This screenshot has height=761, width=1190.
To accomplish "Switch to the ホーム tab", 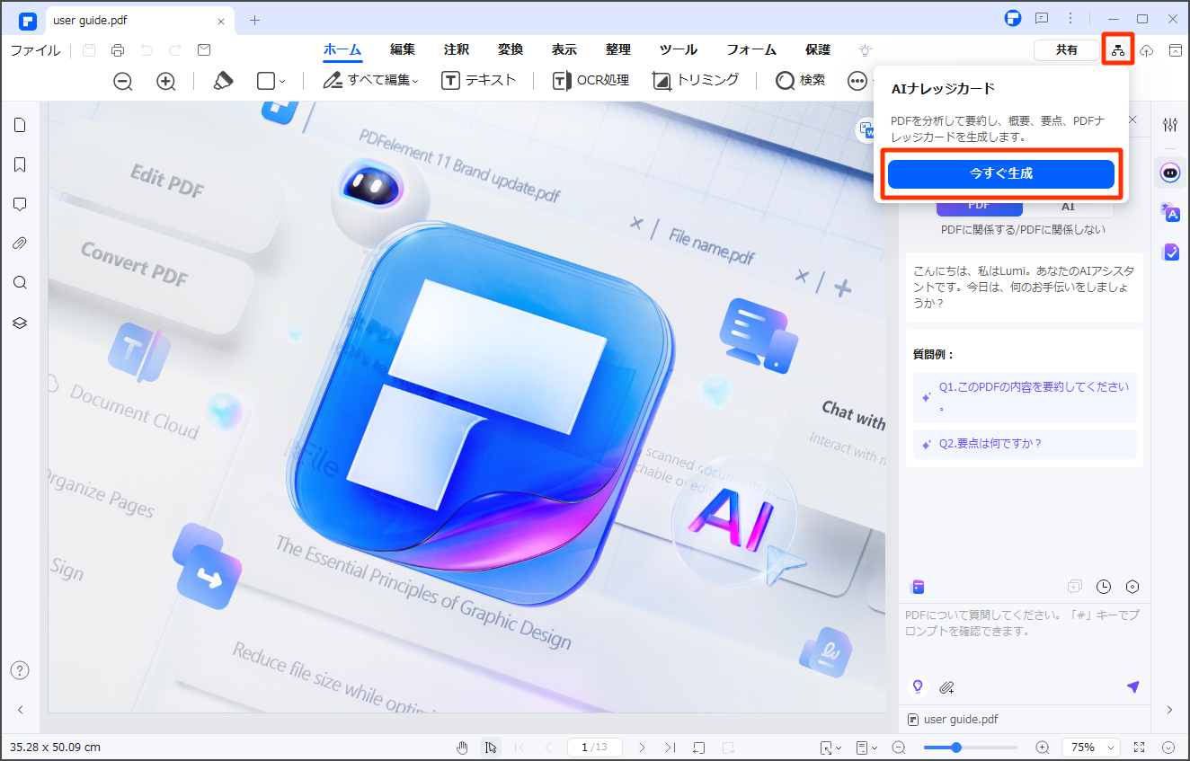I will [342, 50].
